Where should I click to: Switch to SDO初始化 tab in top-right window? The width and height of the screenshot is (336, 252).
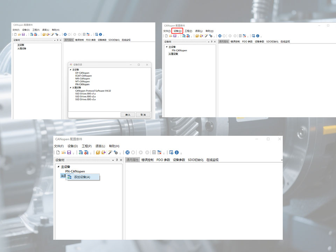pos(272,42)
